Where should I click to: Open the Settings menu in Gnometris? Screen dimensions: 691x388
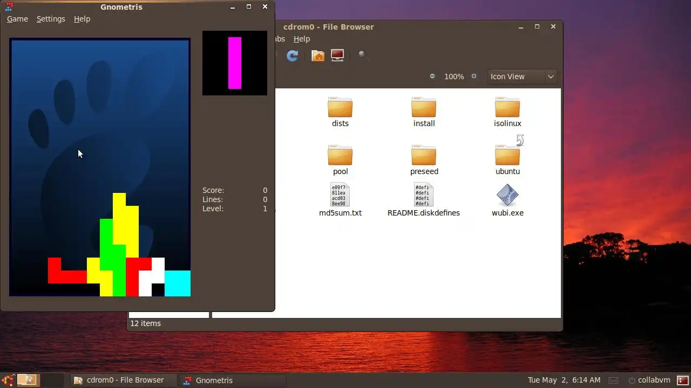click(51, 19)
